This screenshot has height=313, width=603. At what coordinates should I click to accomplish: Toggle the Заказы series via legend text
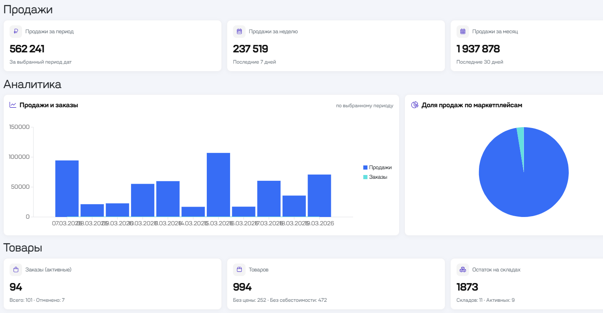(378, 177)
